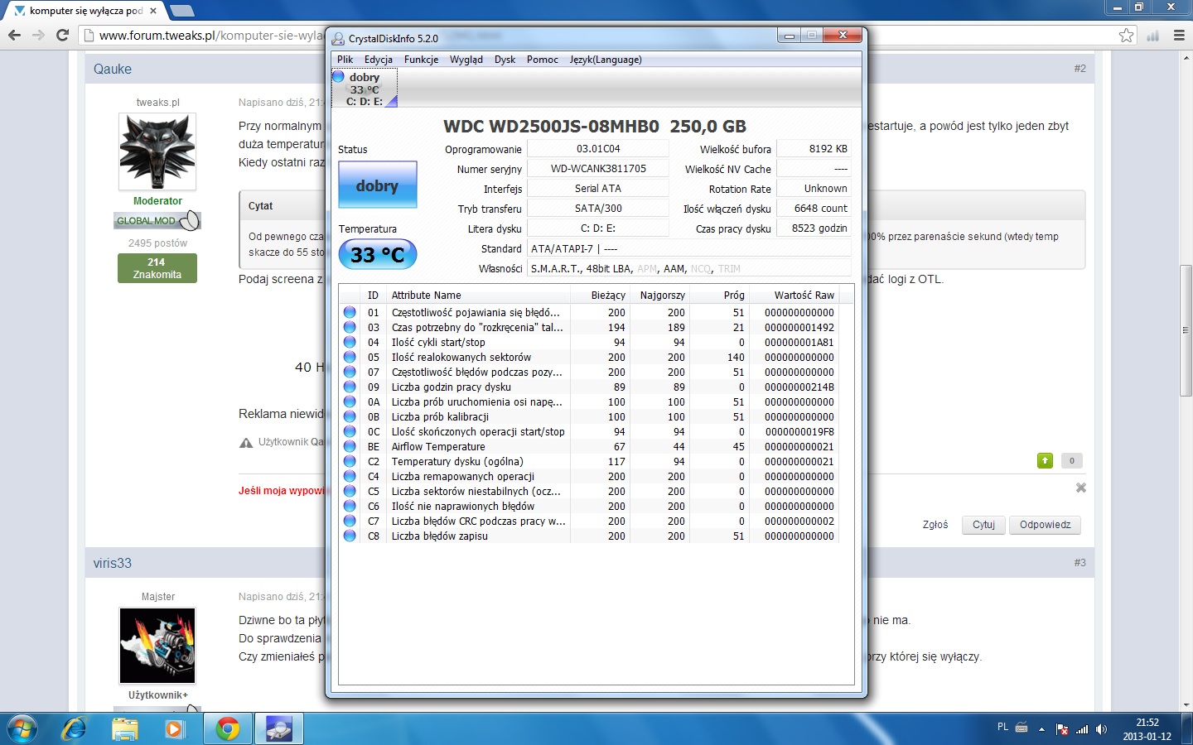Open the Wygląd menu

tap(466, 60)
